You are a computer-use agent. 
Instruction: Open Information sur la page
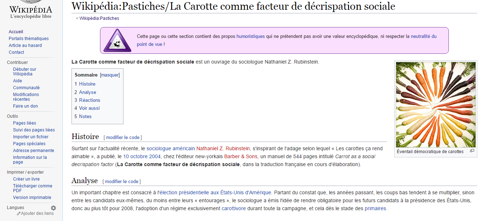click(x=30, y=160)
